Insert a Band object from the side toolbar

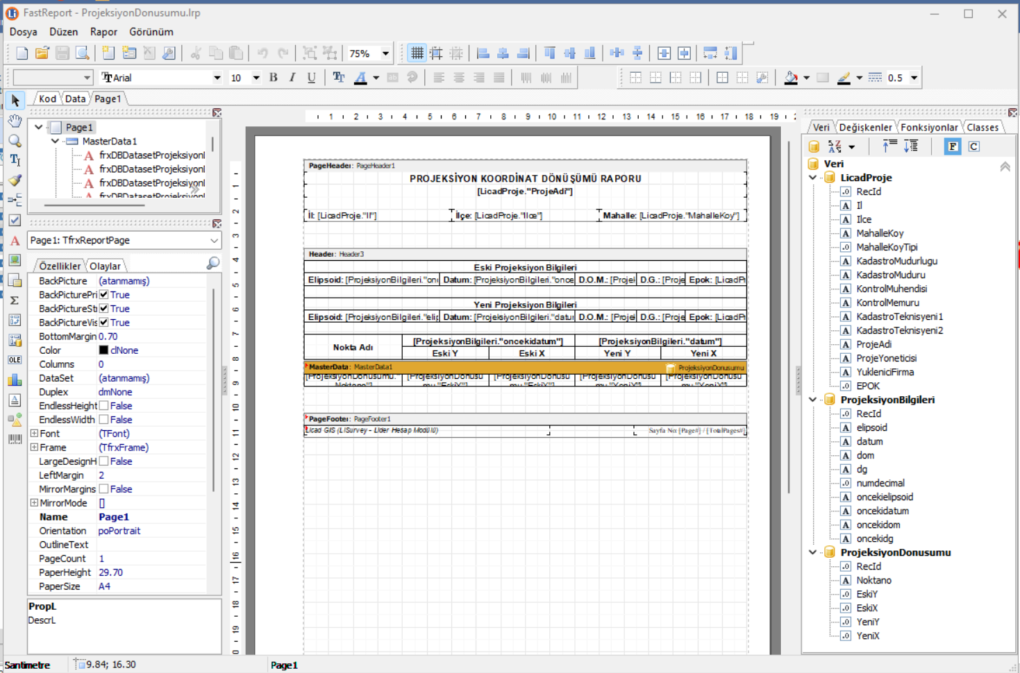[x=15, y=201]
